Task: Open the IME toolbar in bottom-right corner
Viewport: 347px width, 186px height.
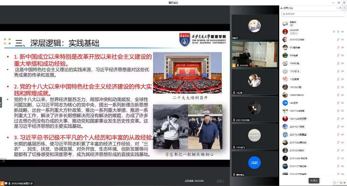Action: [339, 183]
